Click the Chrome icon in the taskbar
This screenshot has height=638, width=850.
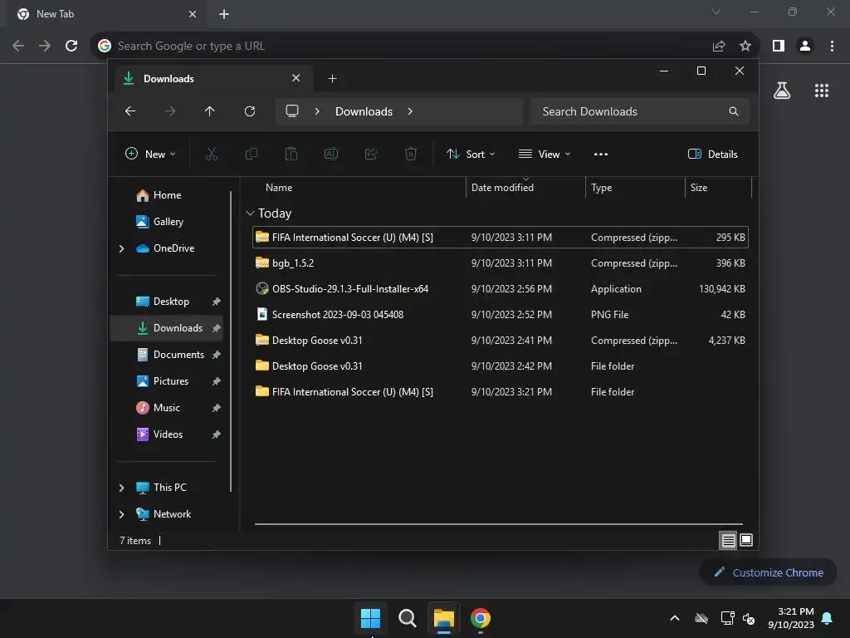481,618
